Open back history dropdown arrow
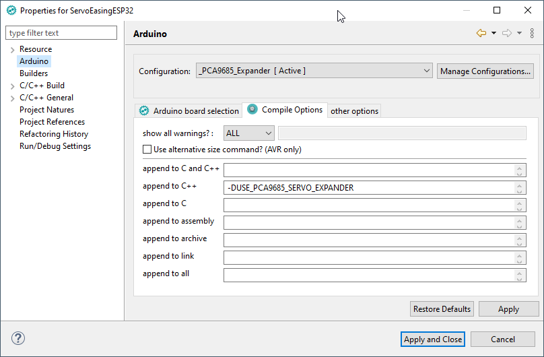 click(494, 33)
